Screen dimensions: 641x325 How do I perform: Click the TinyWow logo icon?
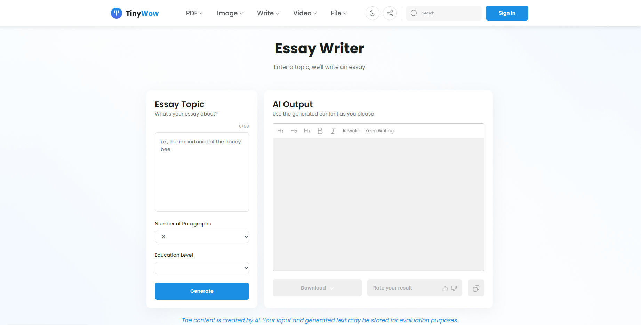116,13
